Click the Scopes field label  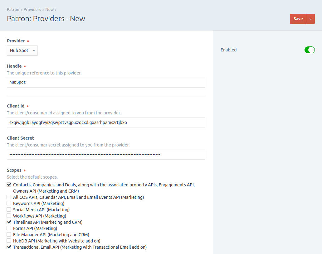(x=14, y=170)
